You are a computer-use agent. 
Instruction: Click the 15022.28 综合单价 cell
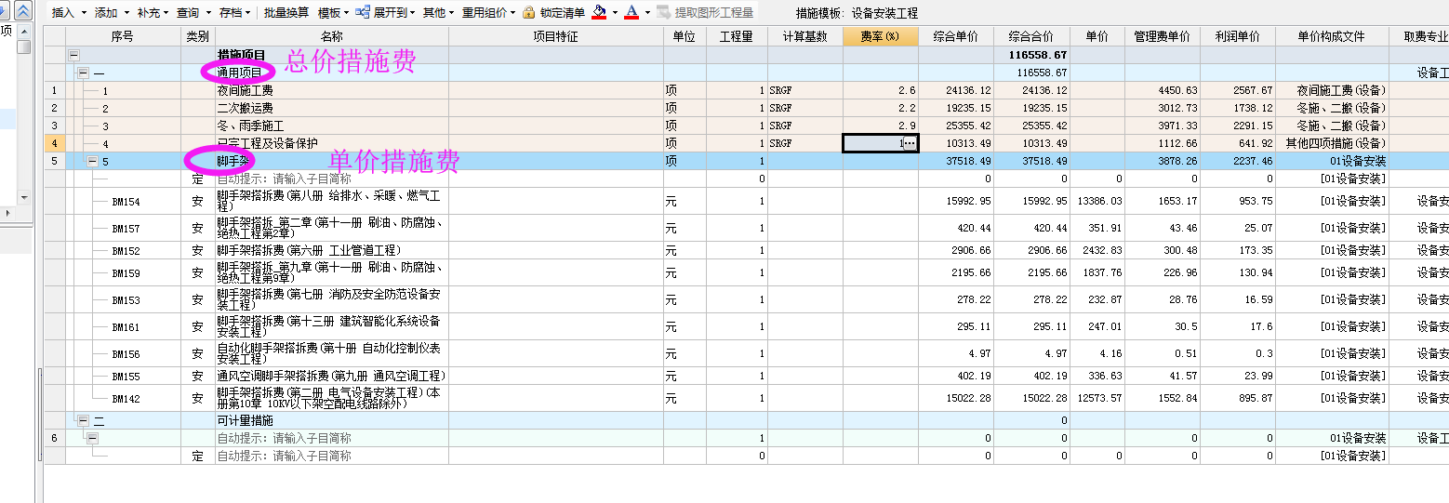tap(956, 398)
